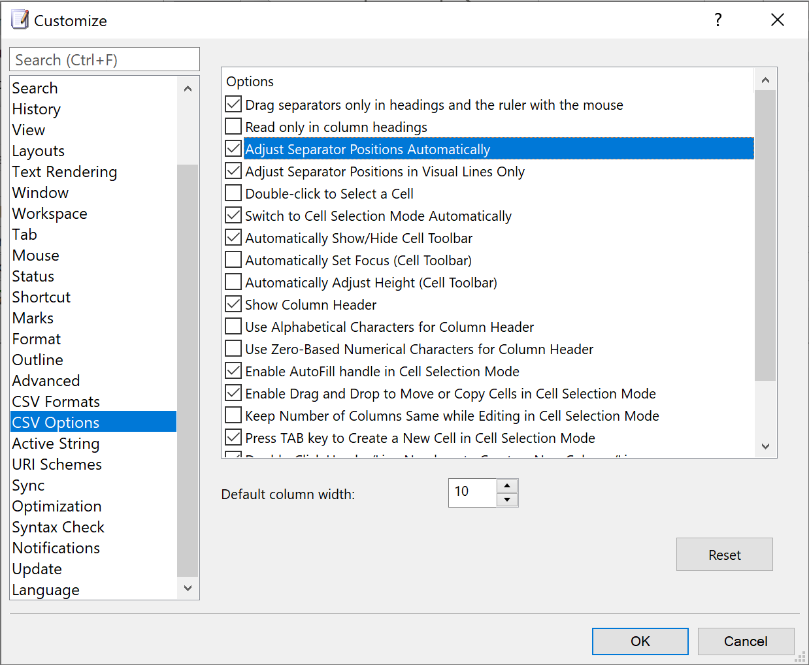Click Options list scroll up arrow
This screenshot has height=665, width=809.
point(765,80)
